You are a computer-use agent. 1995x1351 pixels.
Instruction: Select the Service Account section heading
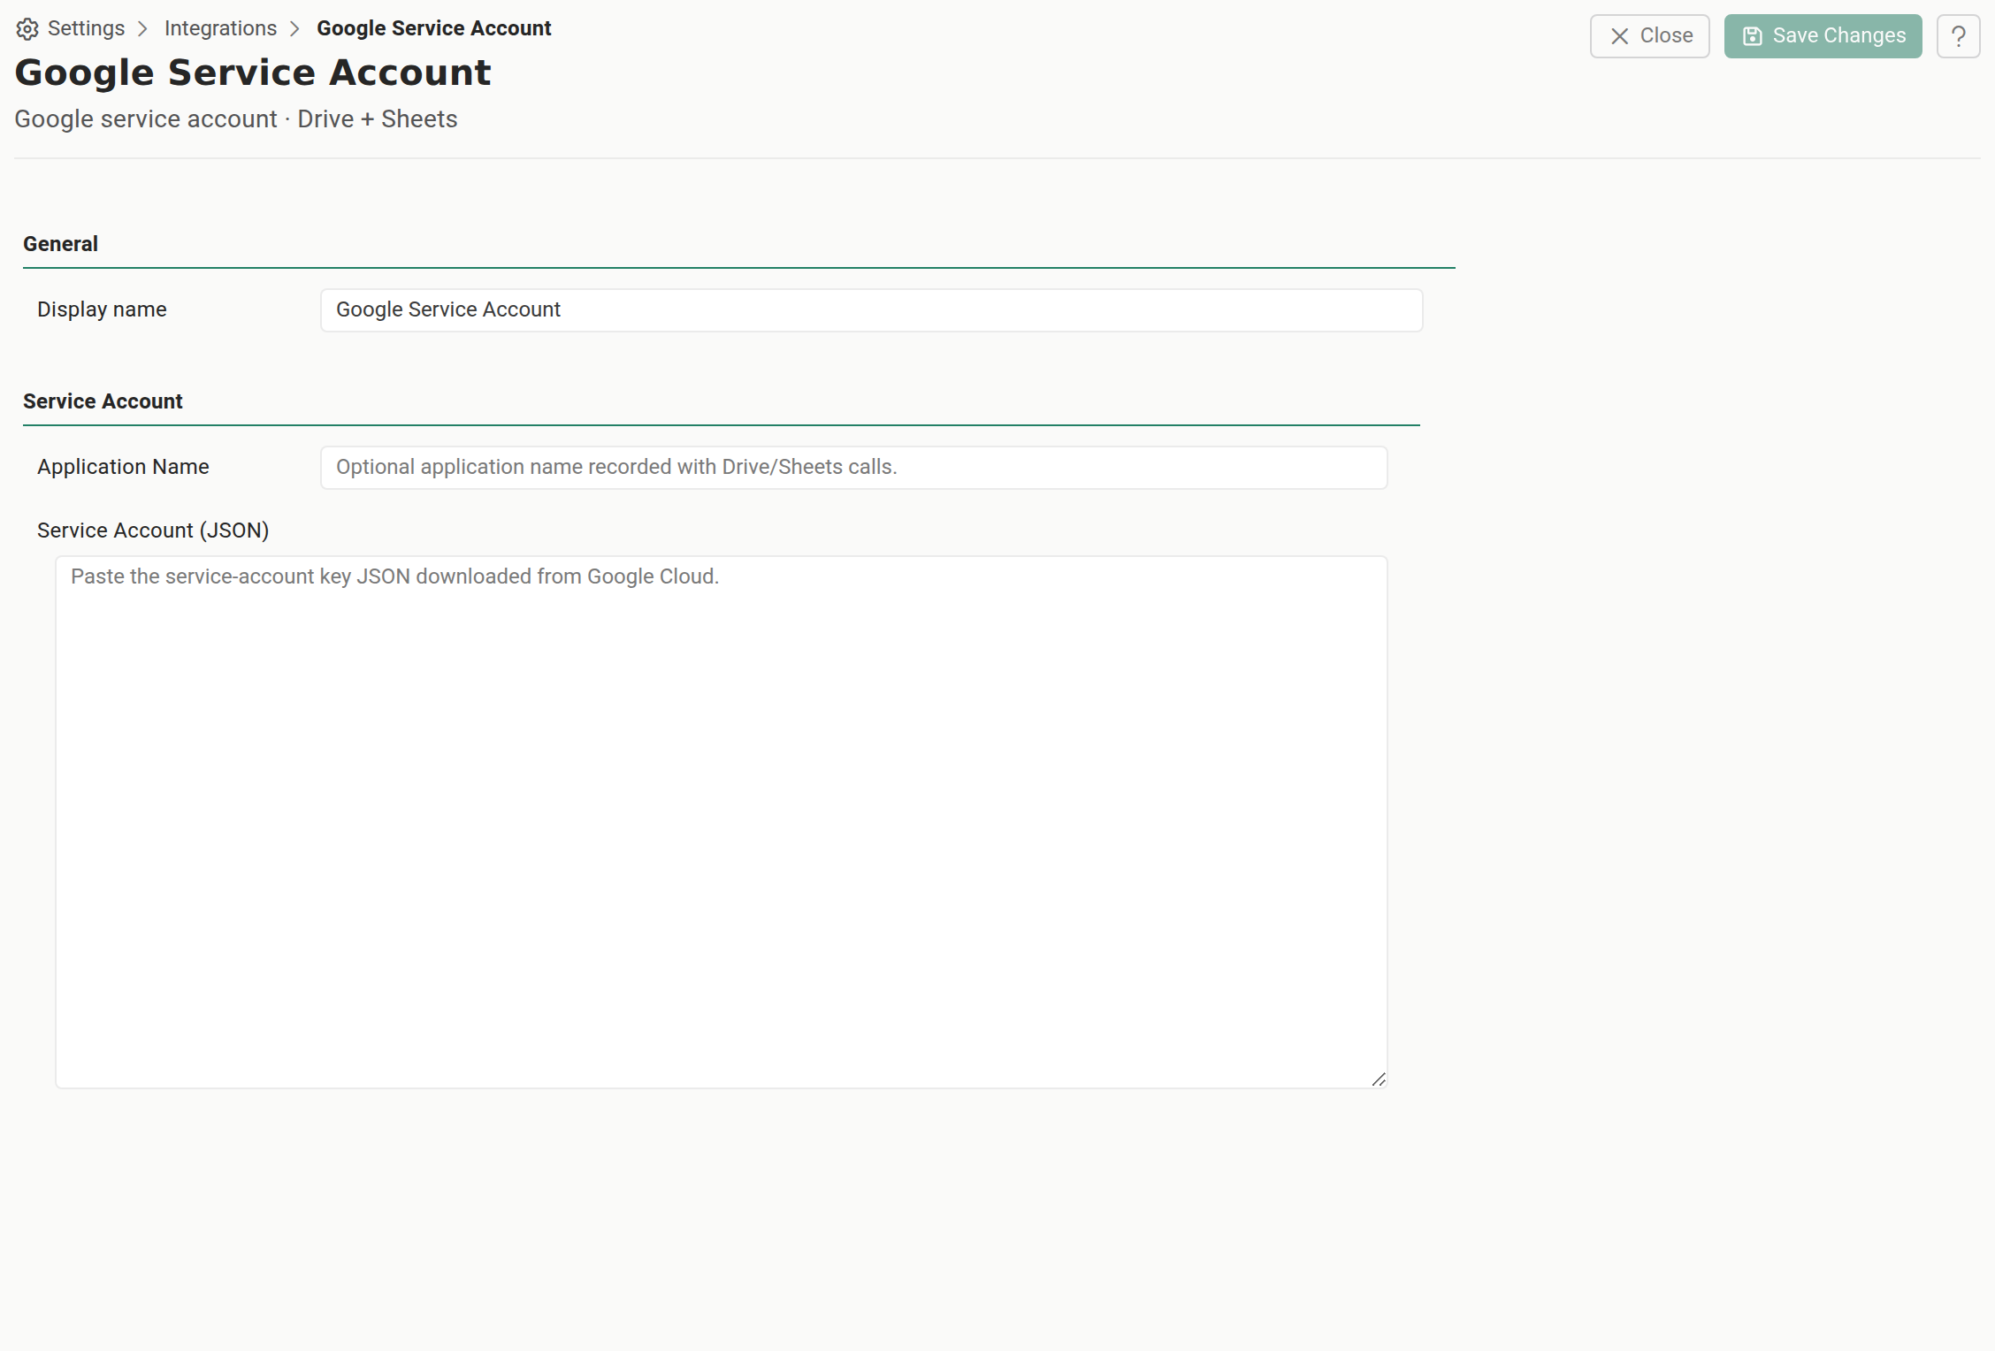pos(103,401)
